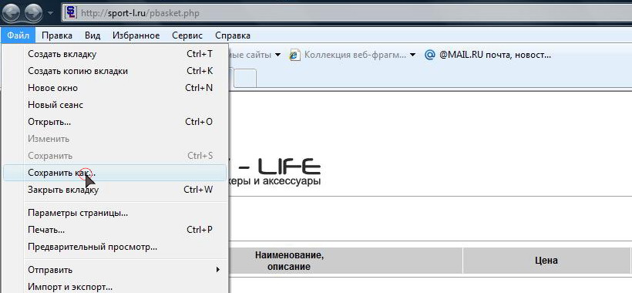Click Коллекция веб-фрагм... favorites icon
Screen dimensions: 632x293
point(295,56)
